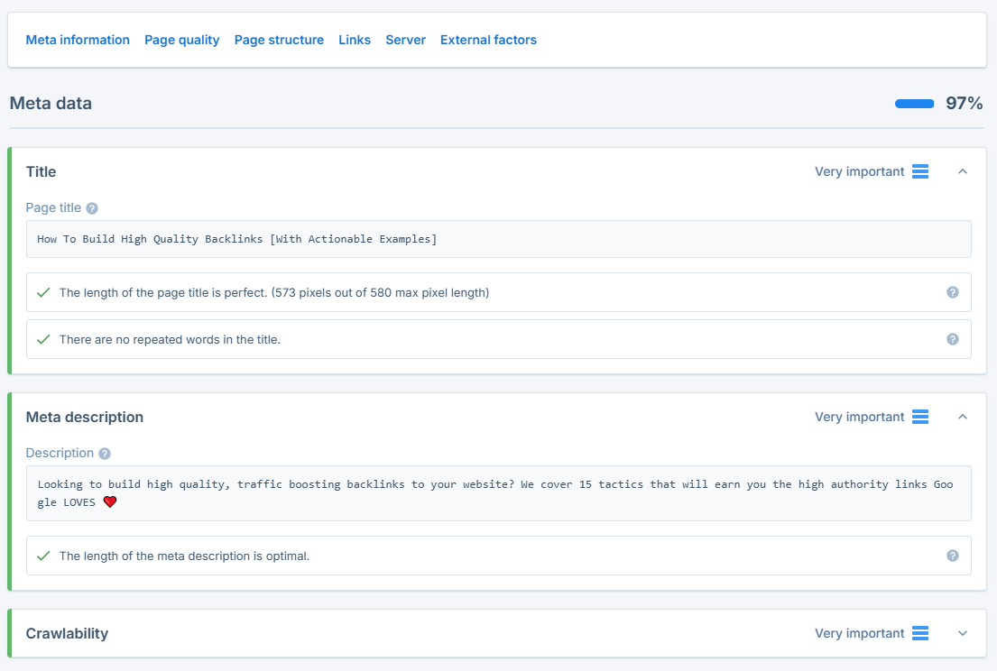The image size is (997, 671).
Task: Click help icon next to Page title
Action: [x=92, y=208]
